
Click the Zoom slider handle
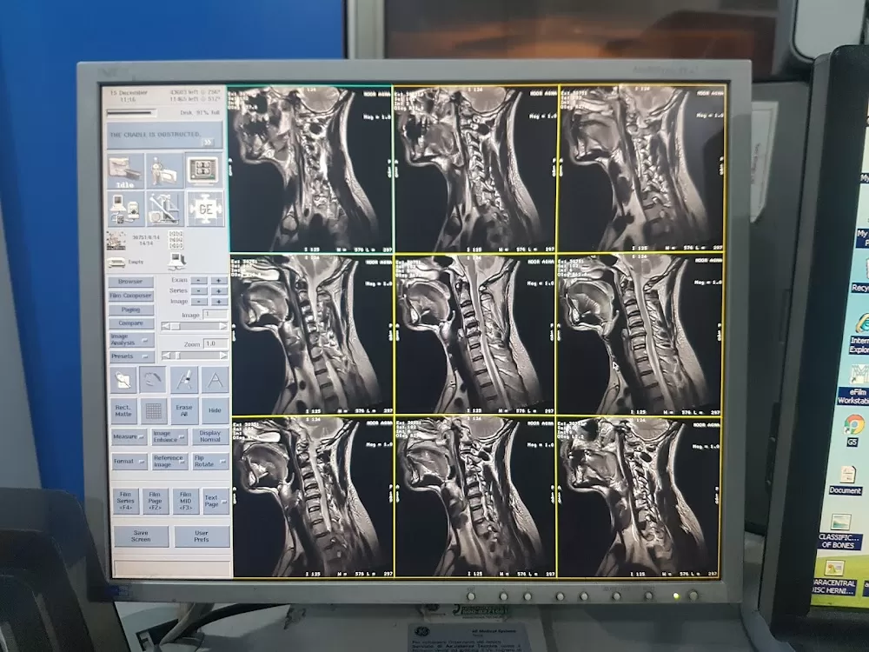coord(176,356)
